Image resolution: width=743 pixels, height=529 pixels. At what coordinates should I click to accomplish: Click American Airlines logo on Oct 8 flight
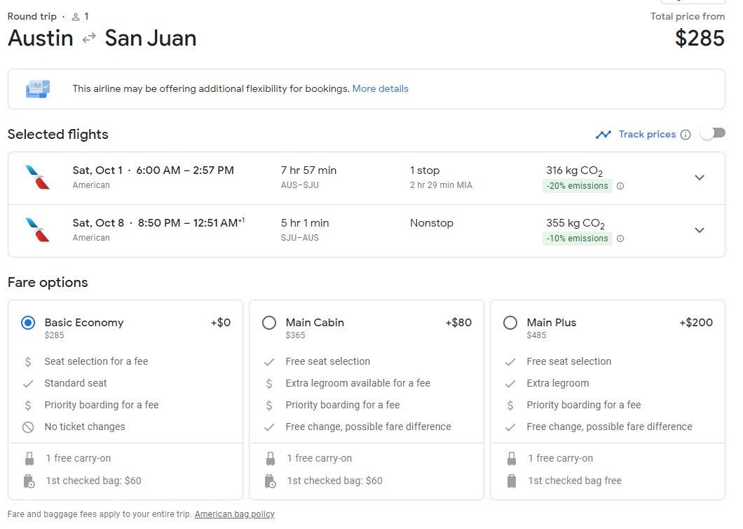(37, 230)
